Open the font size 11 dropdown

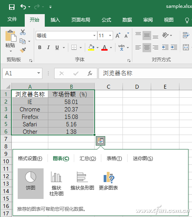tap(110, 36)
